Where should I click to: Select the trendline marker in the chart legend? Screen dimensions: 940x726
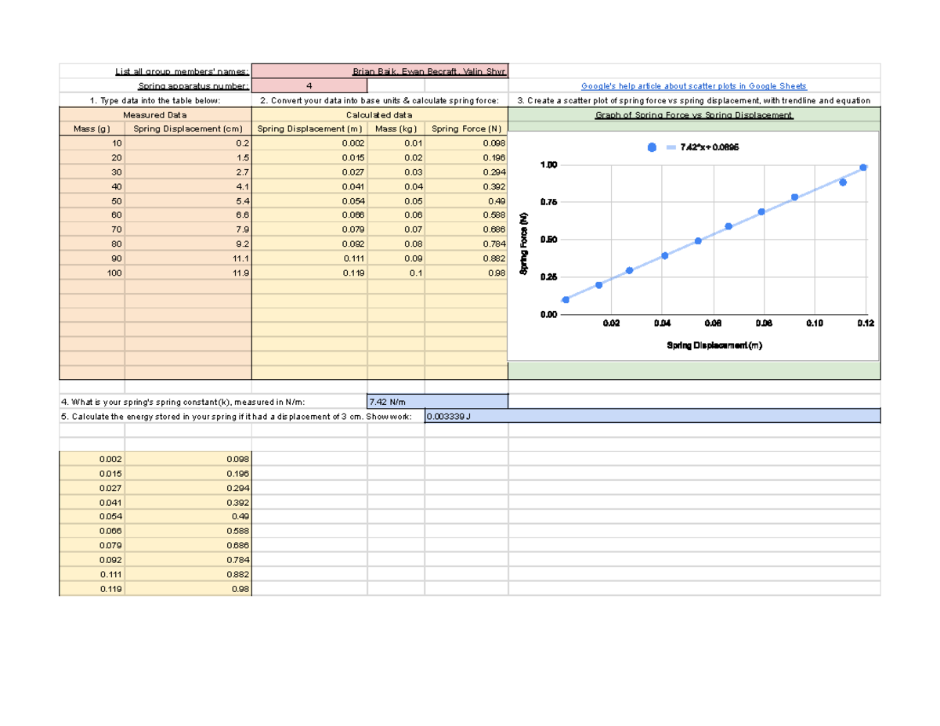[x=671, y=146]
